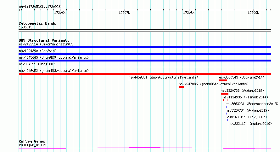Click the DGV Structural Variants track title
The width and height of the screenshot is (280, 152).
point(44,40)
